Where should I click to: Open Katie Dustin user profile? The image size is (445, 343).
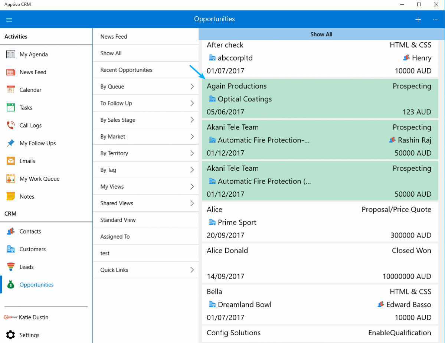coord(33,317)
